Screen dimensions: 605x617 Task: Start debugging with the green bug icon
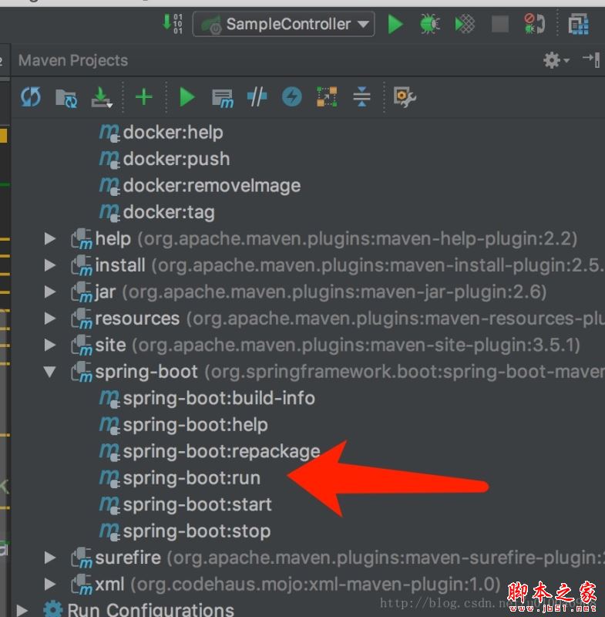[x=429, y=25]
